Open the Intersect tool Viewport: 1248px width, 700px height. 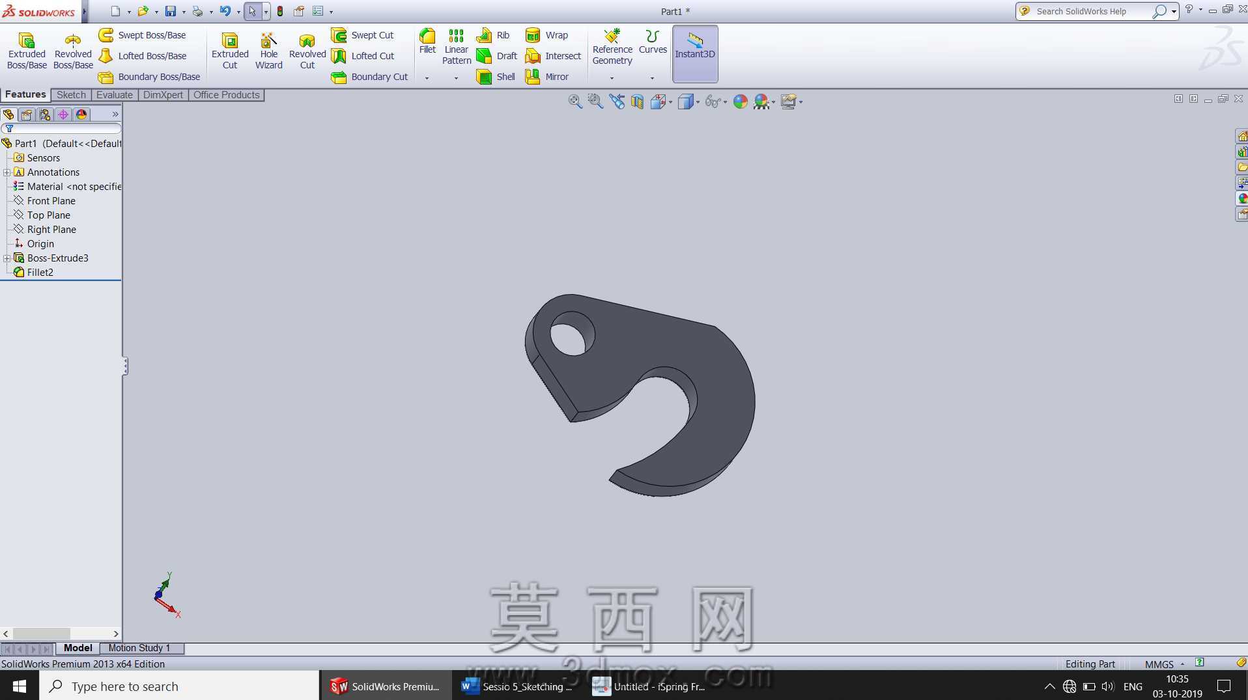[x=553, y=56]
